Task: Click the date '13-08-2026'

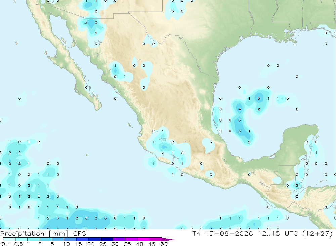Action: click(x=229, y=233)
